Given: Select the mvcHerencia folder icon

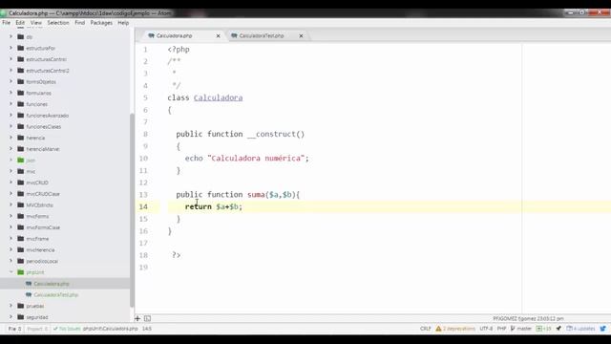Looking at the screenshot, I should click(x=21, y=249).
